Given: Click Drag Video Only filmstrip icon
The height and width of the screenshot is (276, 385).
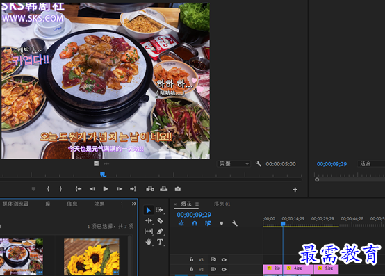Looking at the screenshot, I should pos(96,163).
